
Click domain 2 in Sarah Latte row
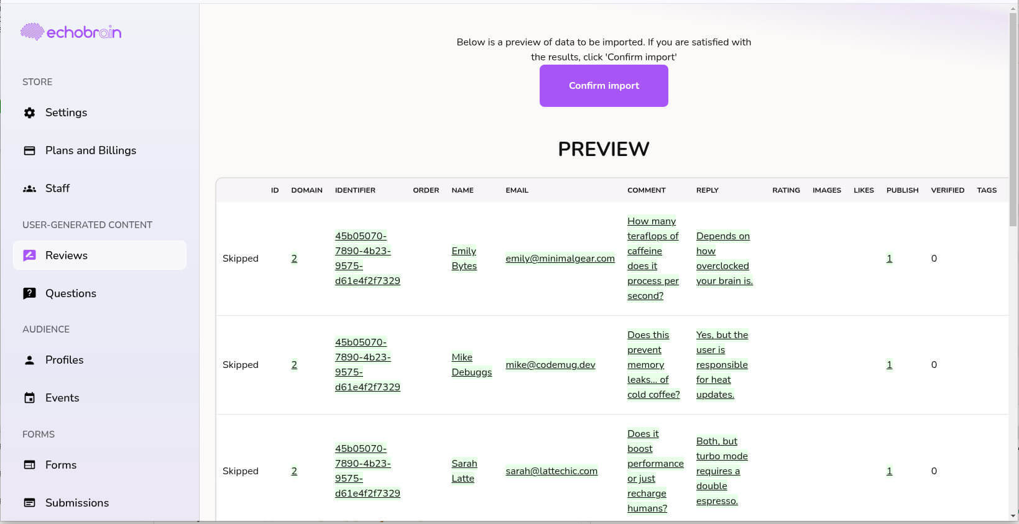click(294, 471)
